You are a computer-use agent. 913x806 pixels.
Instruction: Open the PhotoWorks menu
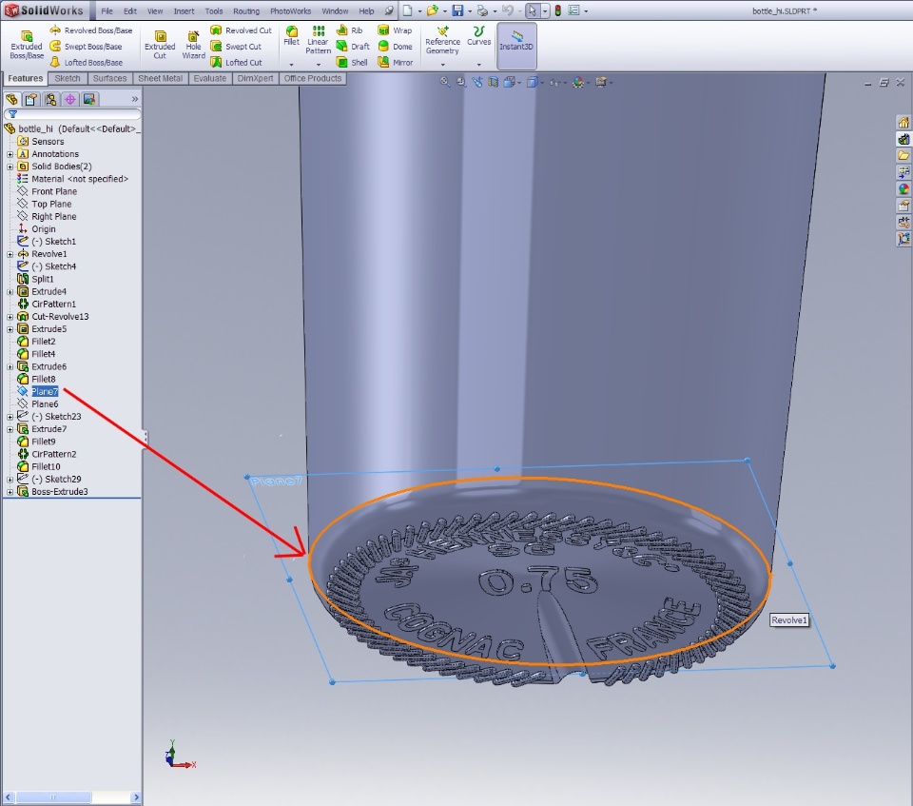click(291, 11)
